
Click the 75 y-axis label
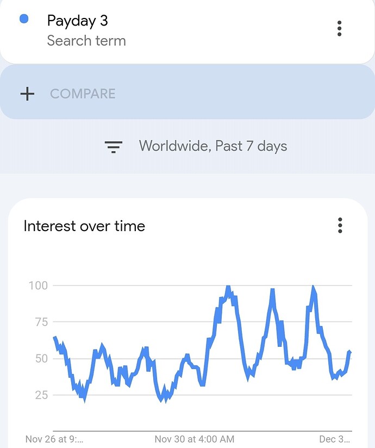[41, 322]
